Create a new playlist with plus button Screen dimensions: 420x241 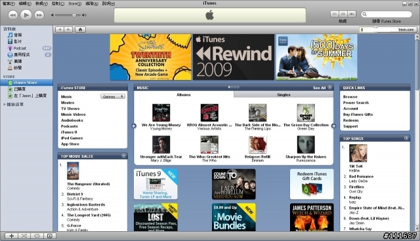tap(12, 236)
